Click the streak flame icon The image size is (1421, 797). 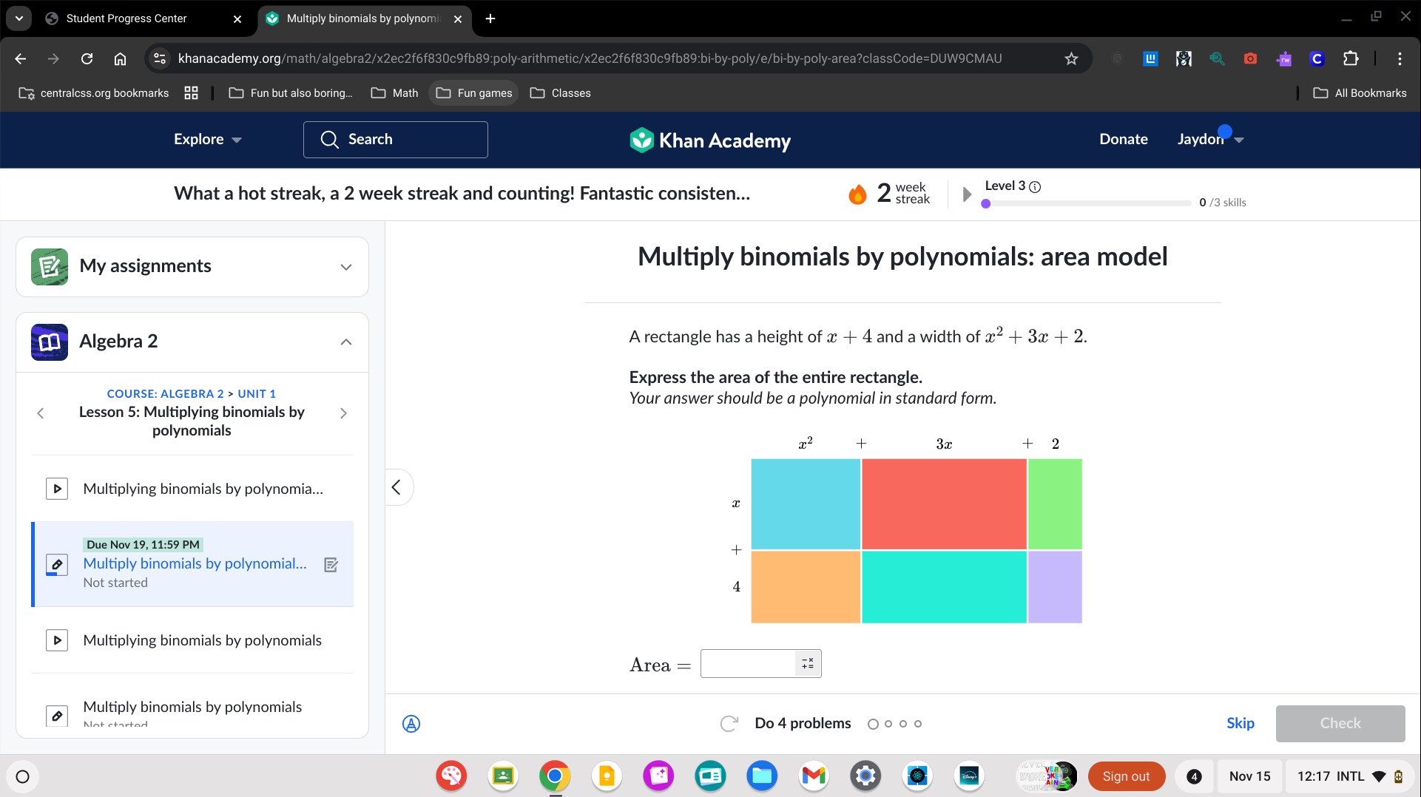point(857,194)
